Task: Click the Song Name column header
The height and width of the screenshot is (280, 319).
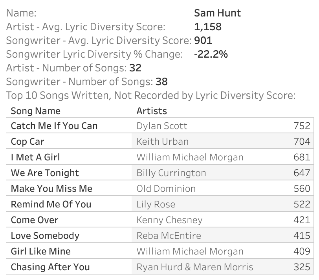Action: click(x=35, y=111)
